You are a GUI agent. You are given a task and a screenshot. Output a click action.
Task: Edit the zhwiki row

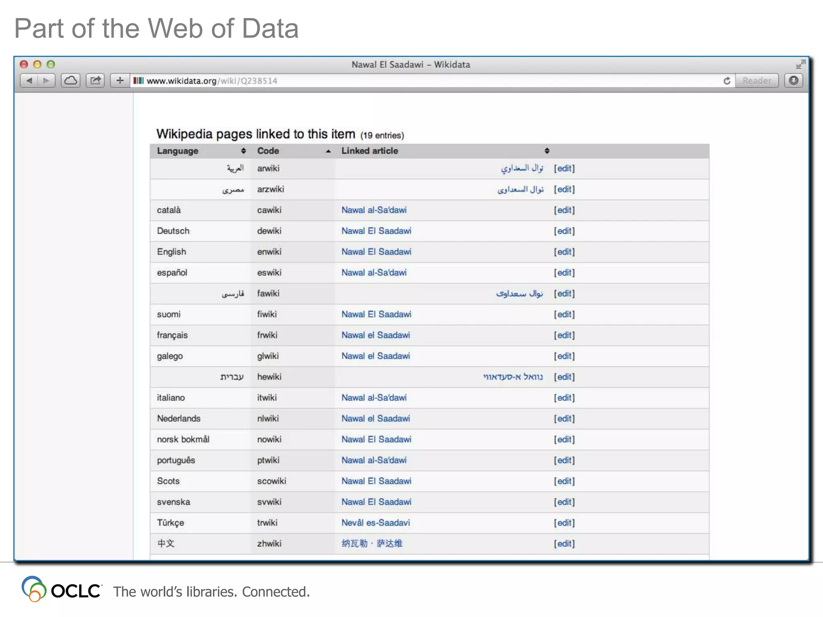pos(564,544)
